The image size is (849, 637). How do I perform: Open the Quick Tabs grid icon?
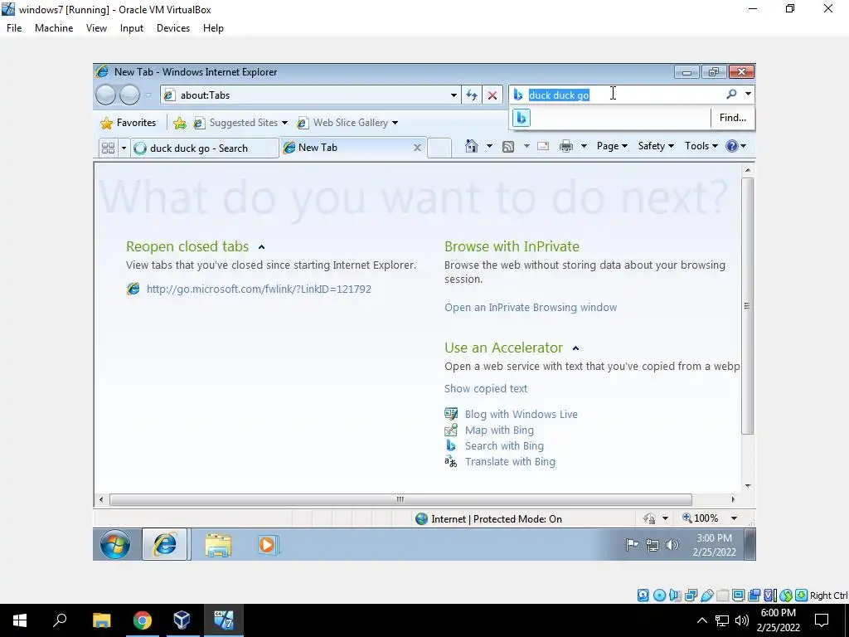pyautogui.click(x=109, y=148)
